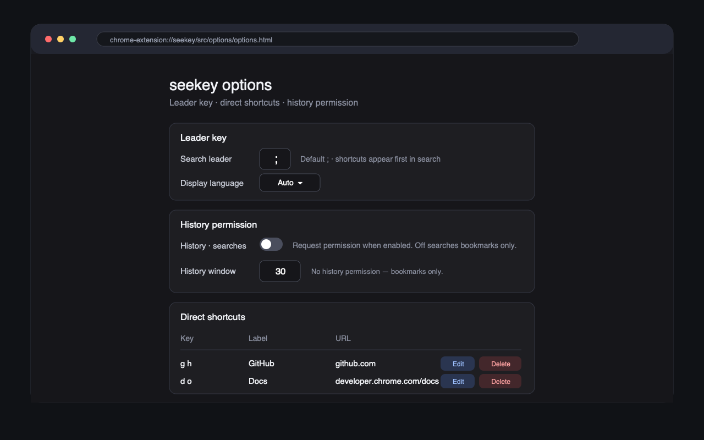Edit the GitHub shortcut
The image size is (704, 440).
click(458, 364)
